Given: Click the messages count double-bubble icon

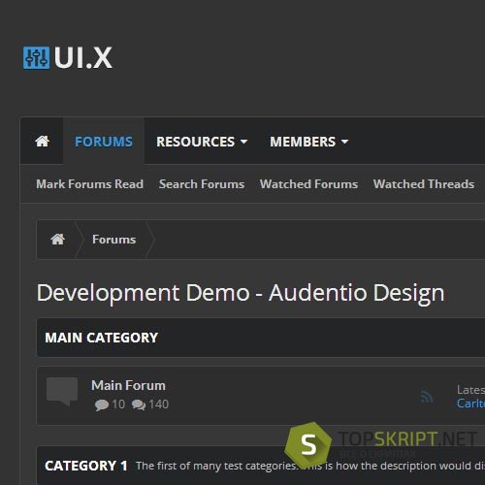Looking at the screenshot, I should tap(139, 404).
